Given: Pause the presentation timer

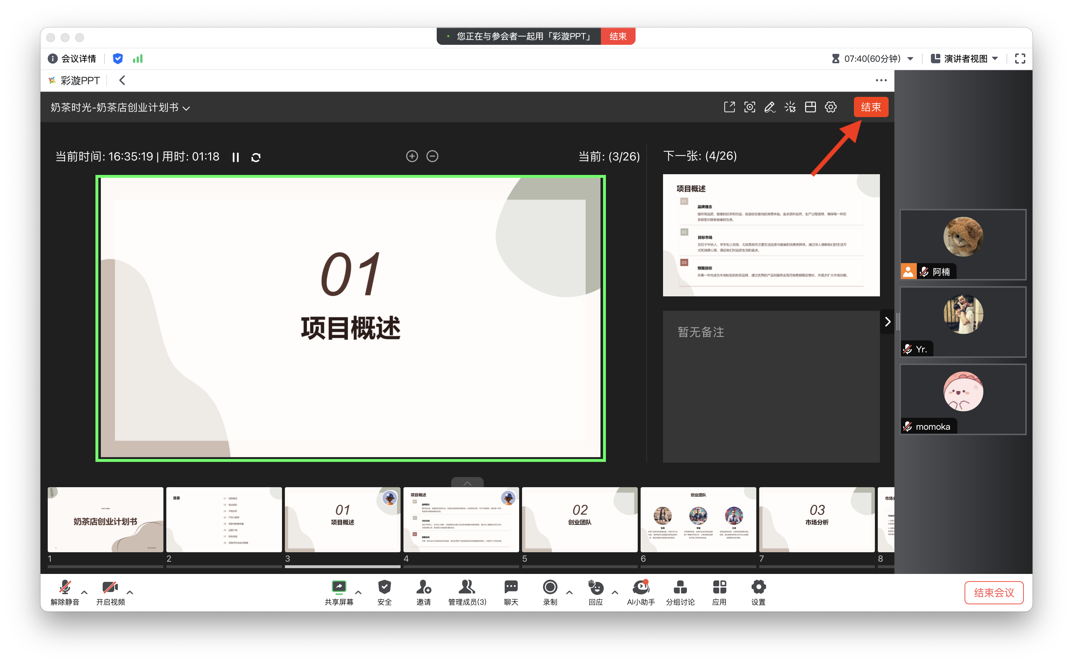Looking at the screenshot, I should point(235,158).
